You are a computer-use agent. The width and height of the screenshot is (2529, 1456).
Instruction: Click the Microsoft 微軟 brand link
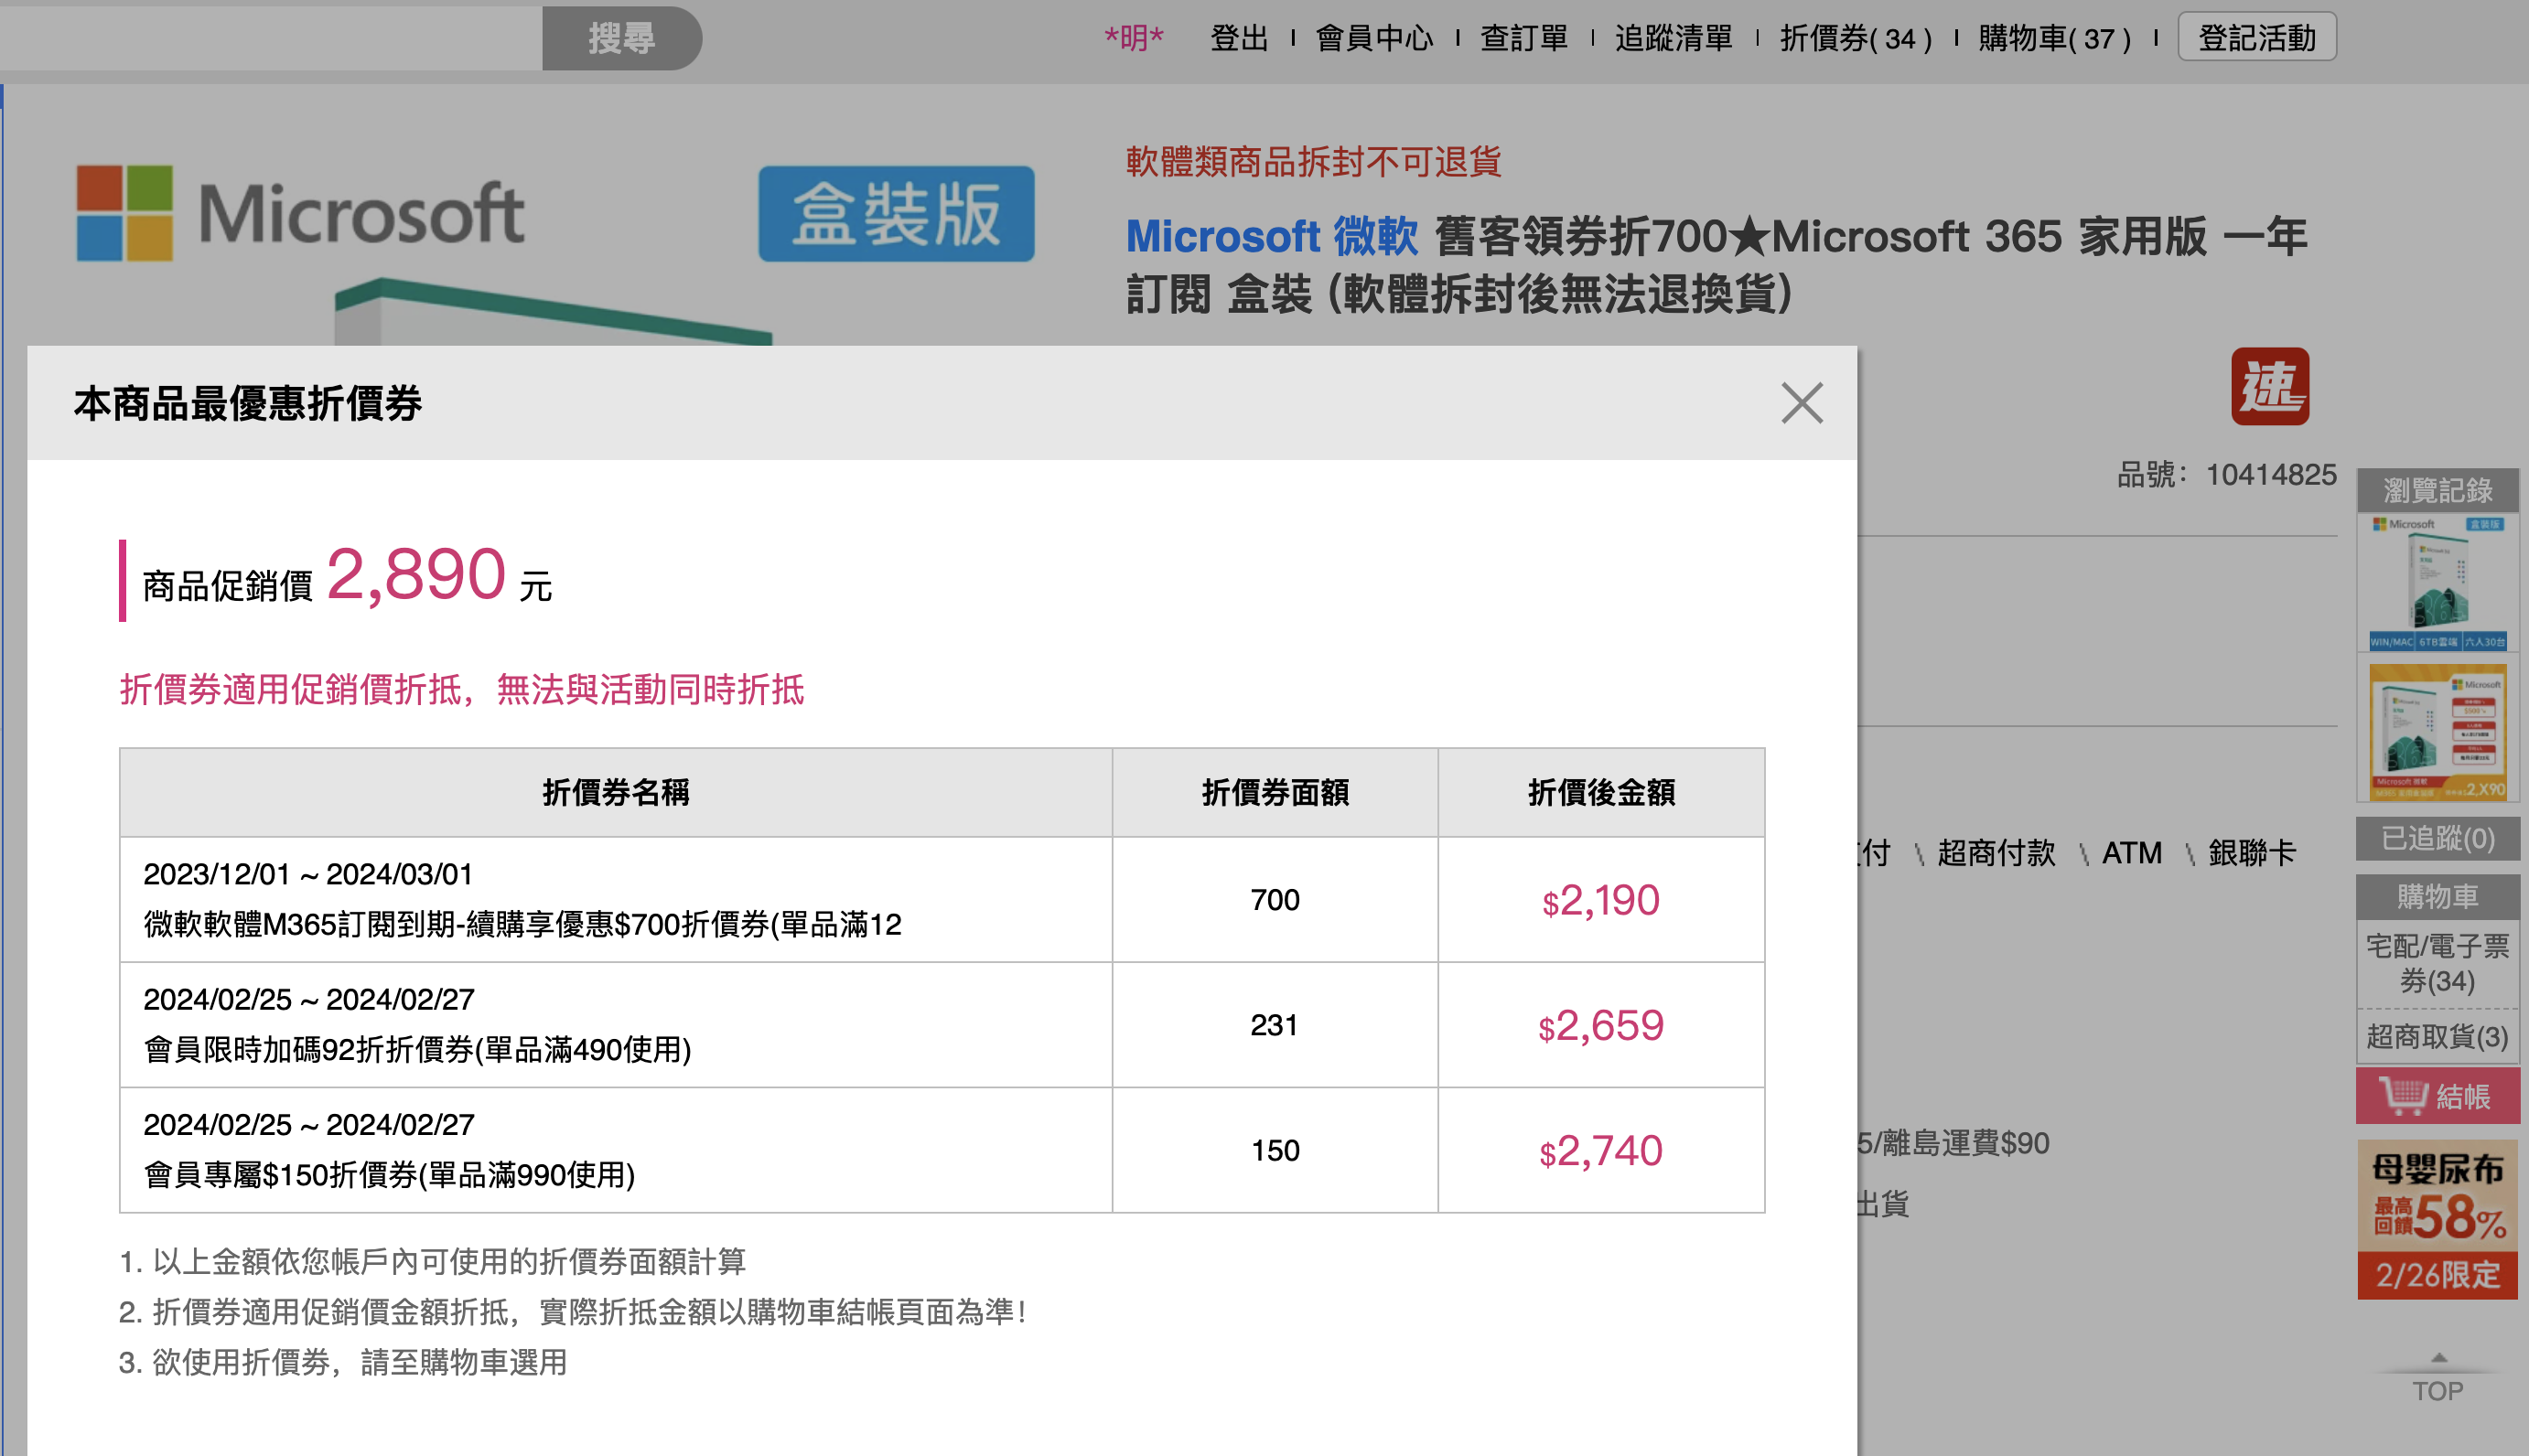pos(1272,236)
